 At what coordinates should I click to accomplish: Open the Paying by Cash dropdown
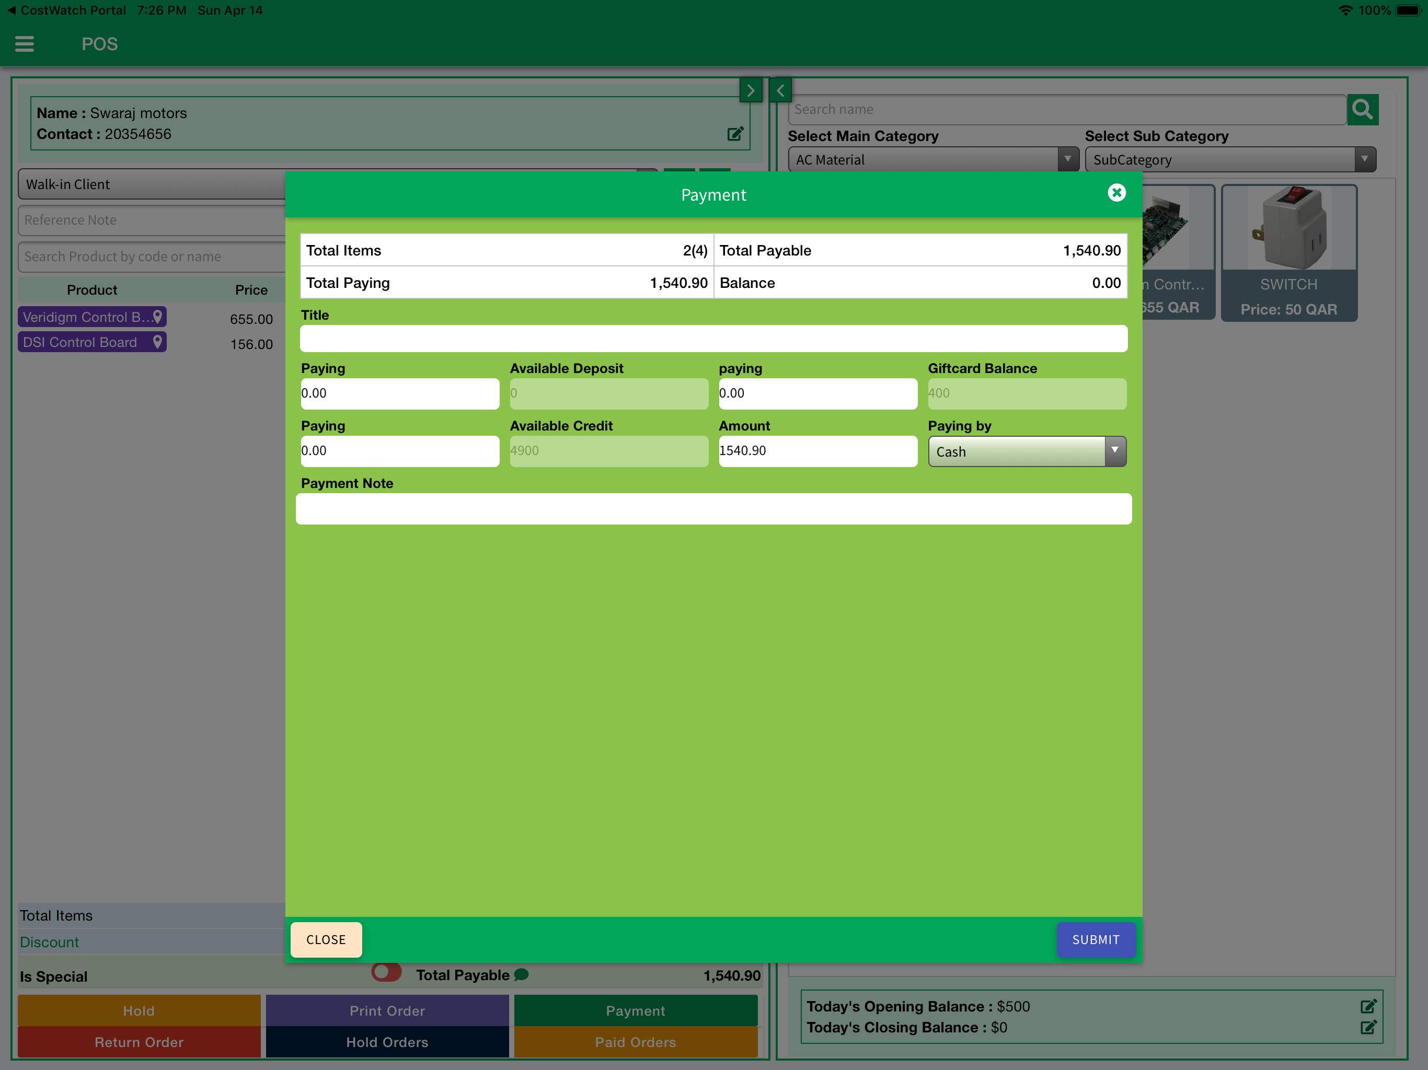(1027, 451)
